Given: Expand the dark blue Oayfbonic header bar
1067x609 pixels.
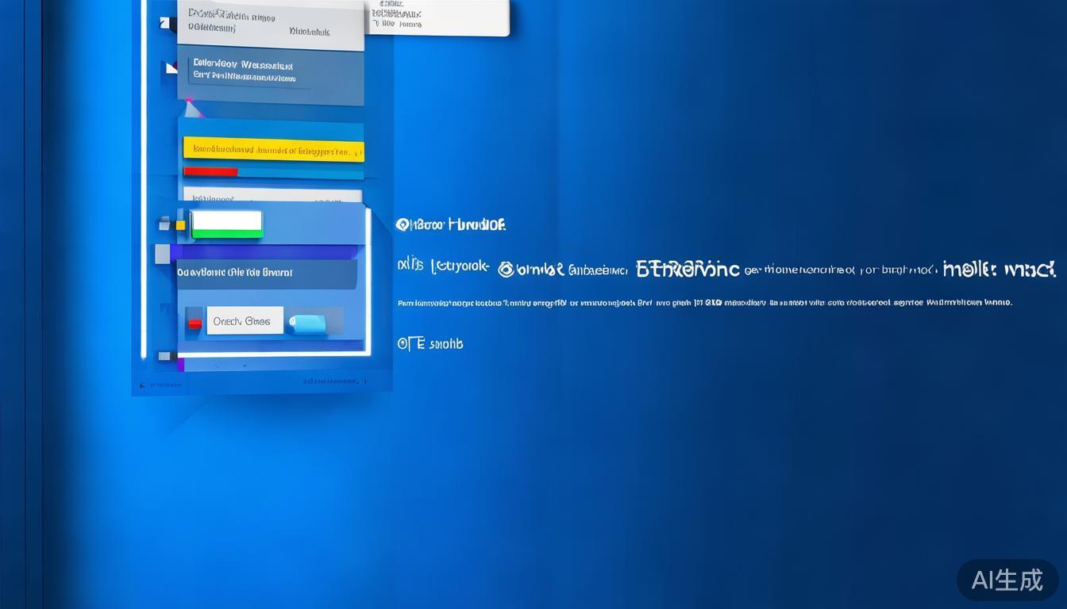Looking at the screenshot, I should tap(267, 274).
